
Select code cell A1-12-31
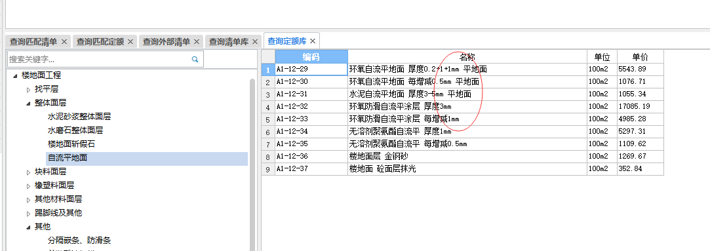311,94
